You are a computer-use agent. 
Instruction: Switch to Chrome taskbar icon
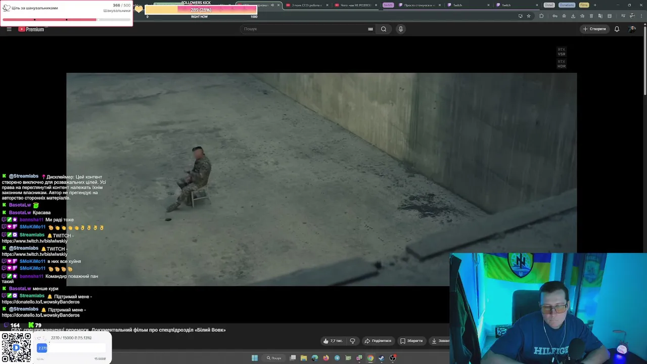(x=371, y=358)
